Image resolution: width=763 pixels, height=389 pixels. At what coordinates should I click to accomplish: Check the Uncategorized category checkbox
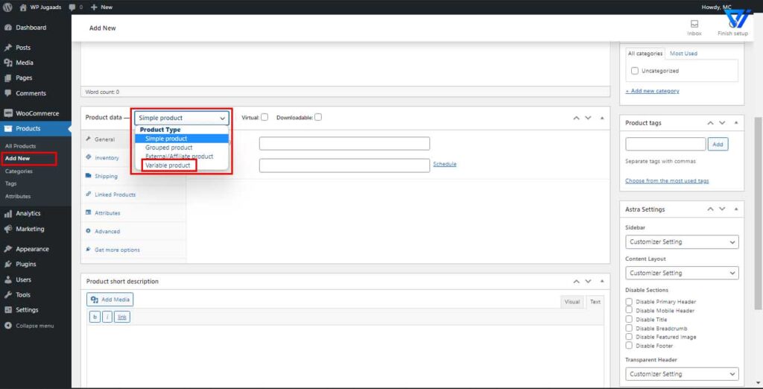(635, 71)
